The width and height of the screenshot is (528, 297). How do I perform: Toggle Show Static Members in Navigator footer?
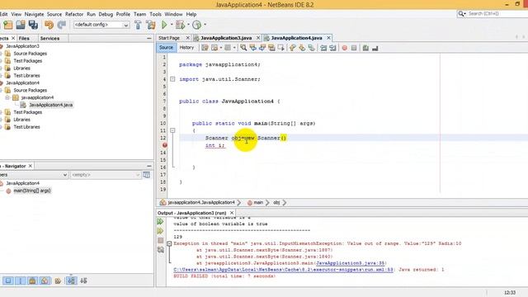point(33,280)
